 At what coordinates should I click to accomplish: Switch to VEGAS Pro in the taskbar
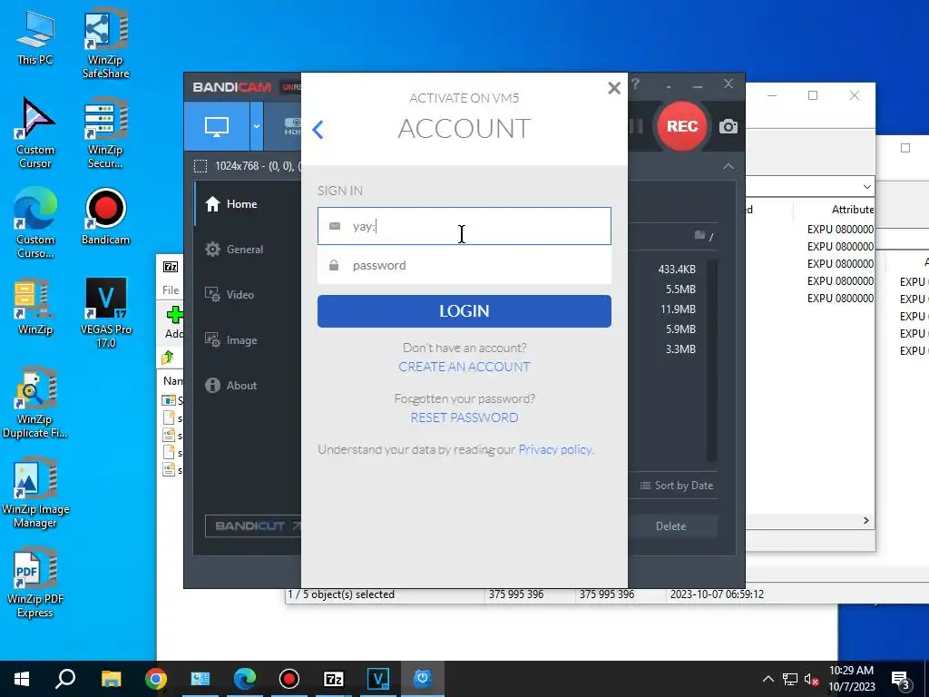point(378,679)
